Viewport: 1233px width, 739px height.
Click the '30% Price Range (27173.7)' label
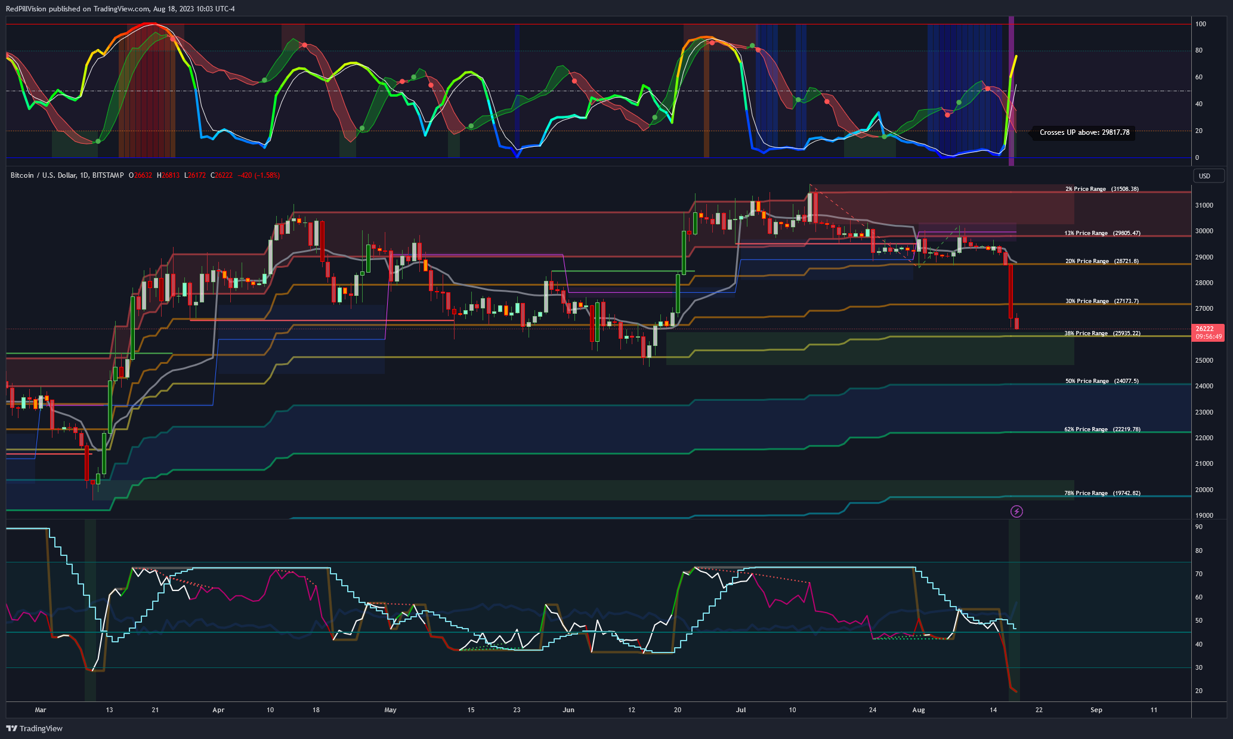(x=1102, y=301)
